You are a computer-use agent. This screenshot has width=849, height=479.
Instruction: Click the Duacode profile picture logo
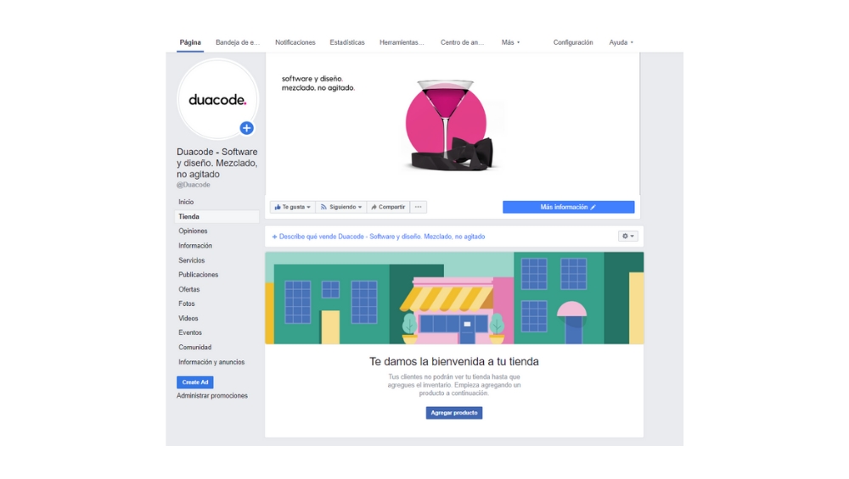tap(217, 100)
